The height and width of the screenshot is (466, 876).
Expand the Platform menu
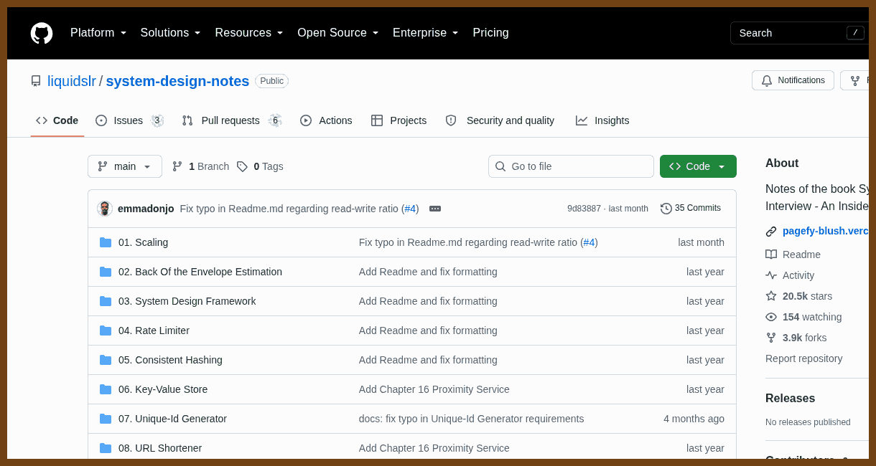pyautogui.click(x=98, y=33)
